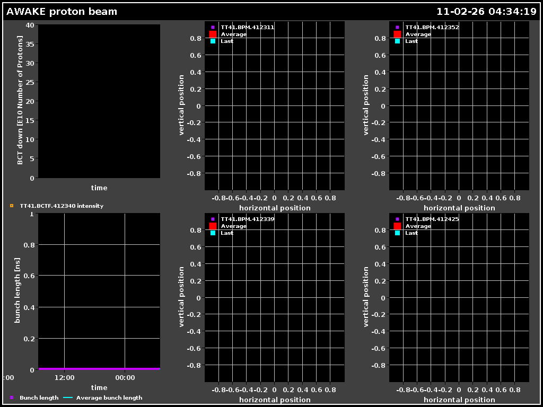Click the cyan Last marker in BPM.412352 legend
The height and width of the screenshot is (407, 543).
[397, 41]
